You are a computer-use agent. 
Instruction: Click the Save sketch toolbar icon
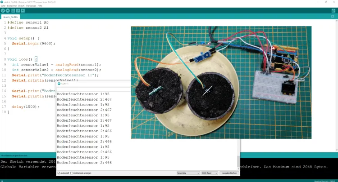23,10
